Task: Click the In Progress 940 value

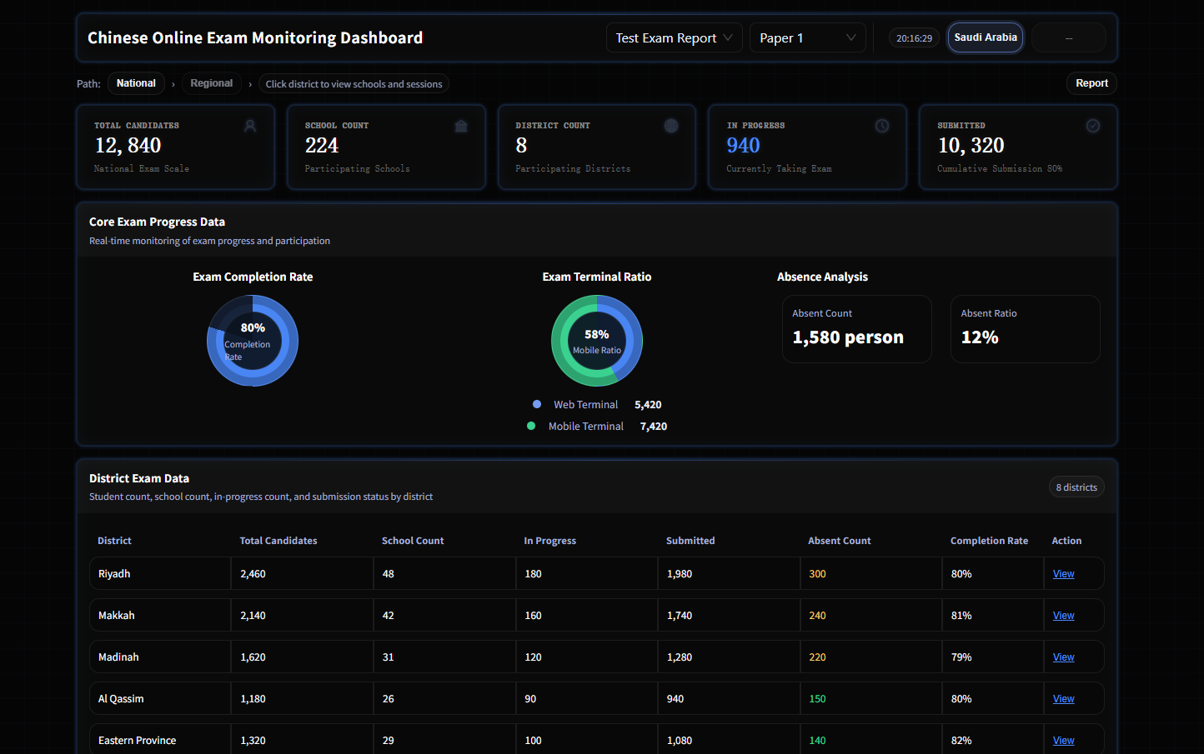Action: pyautogui.click(x=743, y=146)
